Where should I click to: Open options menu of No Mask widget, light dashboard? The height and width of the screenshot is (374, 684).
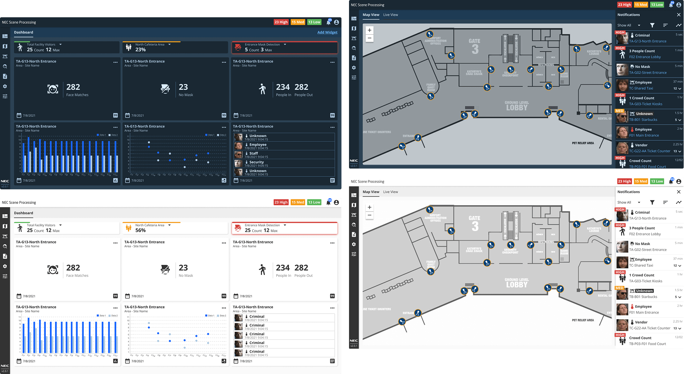(224, 243)
